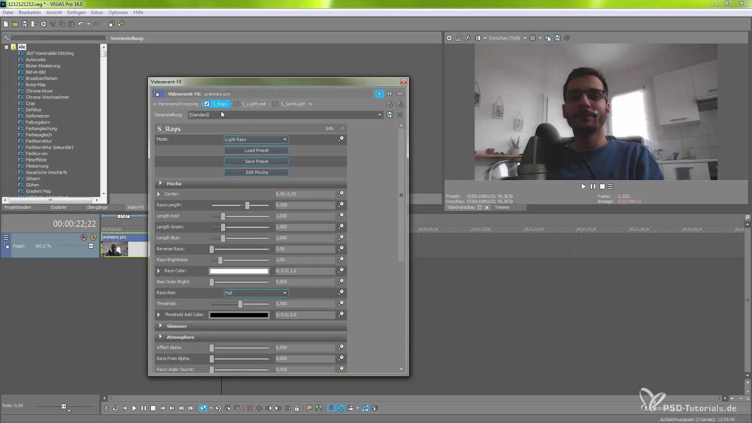Viewport: 752px width, 423px height.
Task: Open preview properties gear icon in video preview
Action: (x=449, y=38)
